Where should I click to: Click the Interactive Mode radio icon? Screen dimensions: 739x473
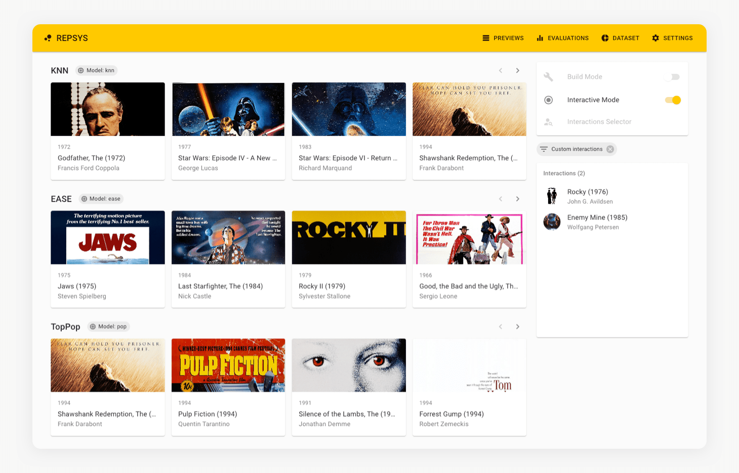point(548,100)
